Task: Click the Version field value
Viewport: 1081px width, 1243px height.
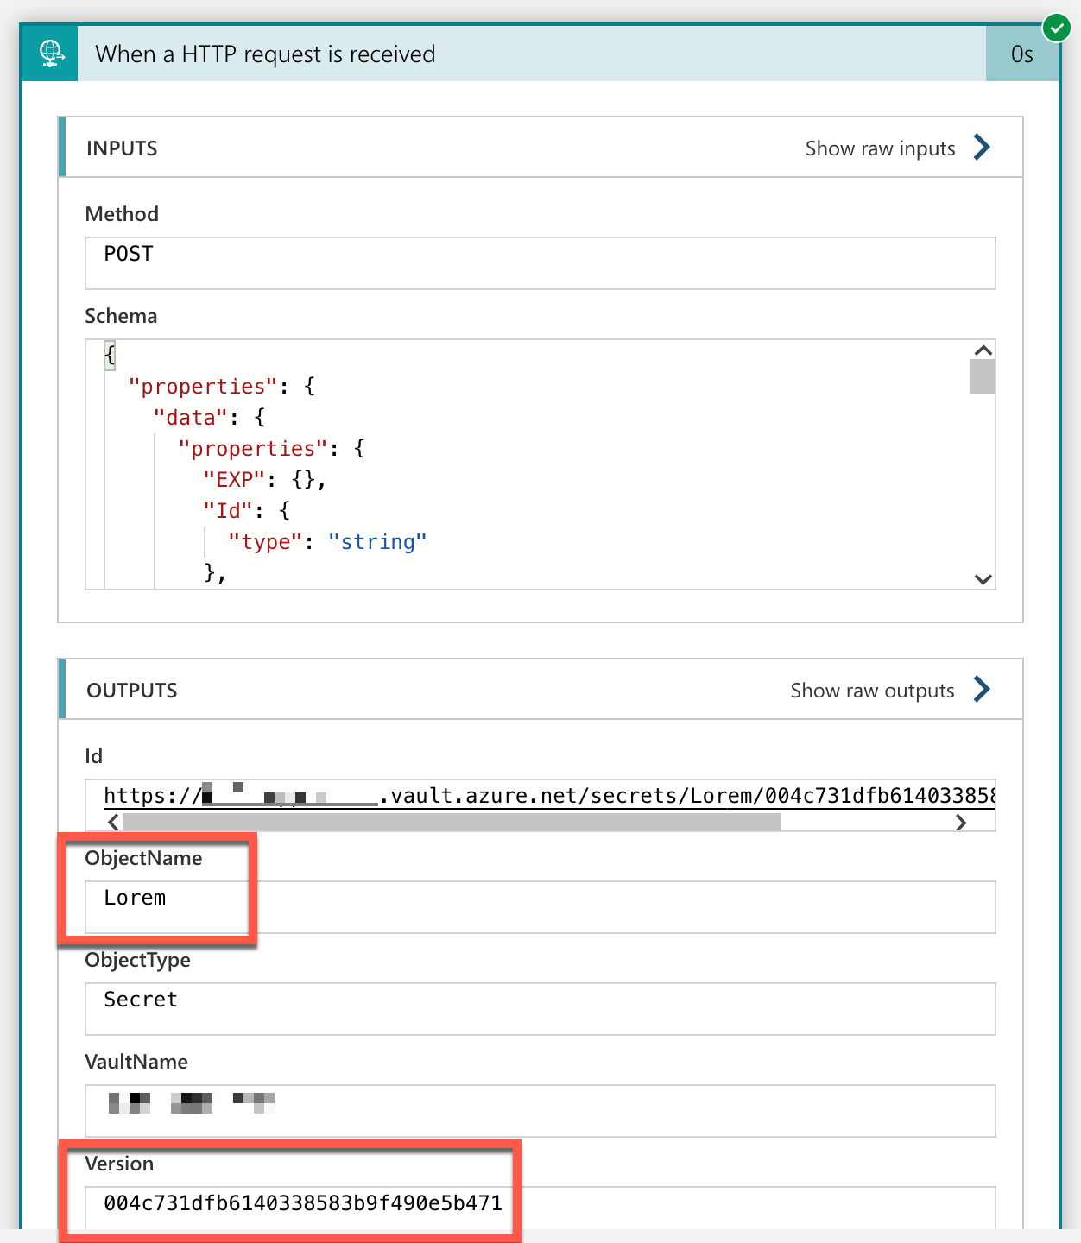Action: 303,1203
